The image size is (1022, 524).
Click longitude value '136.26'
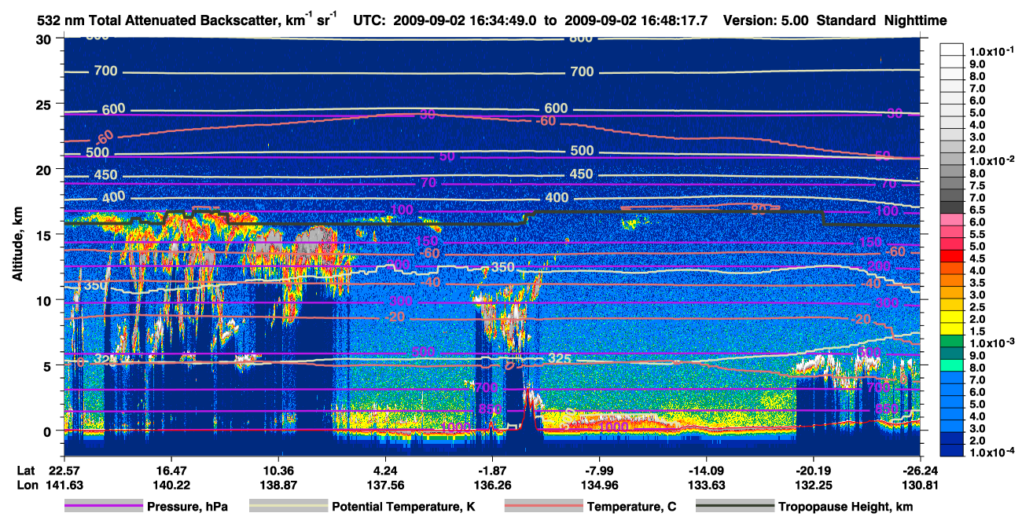(x=492, y=485)
